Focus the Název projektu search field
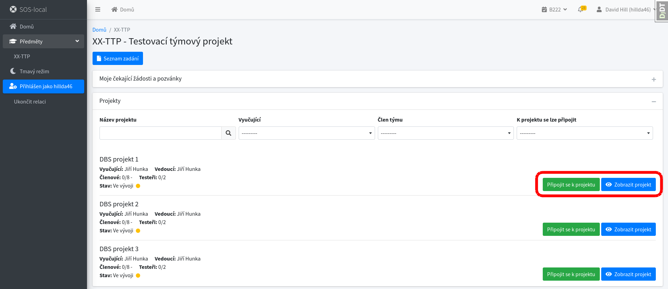 pos(160,133)
